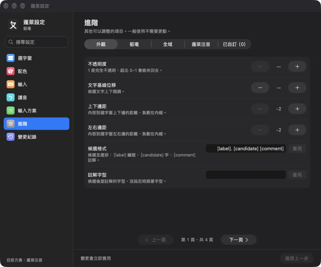
Task: Click the 候選格式 text field
Action: tap(246, 149)
